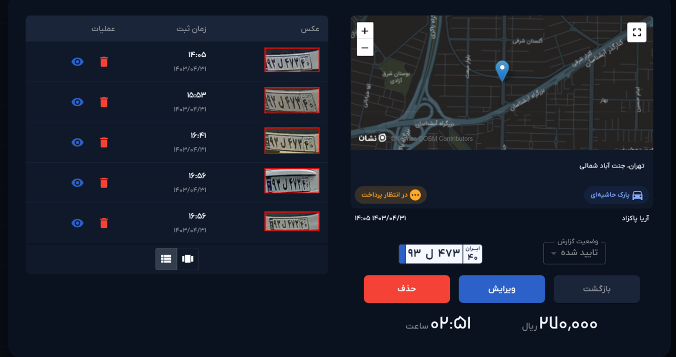Open the first license plate thumbnail
The width and height of the screenshot is (676, 357).
tap(292, 60)
